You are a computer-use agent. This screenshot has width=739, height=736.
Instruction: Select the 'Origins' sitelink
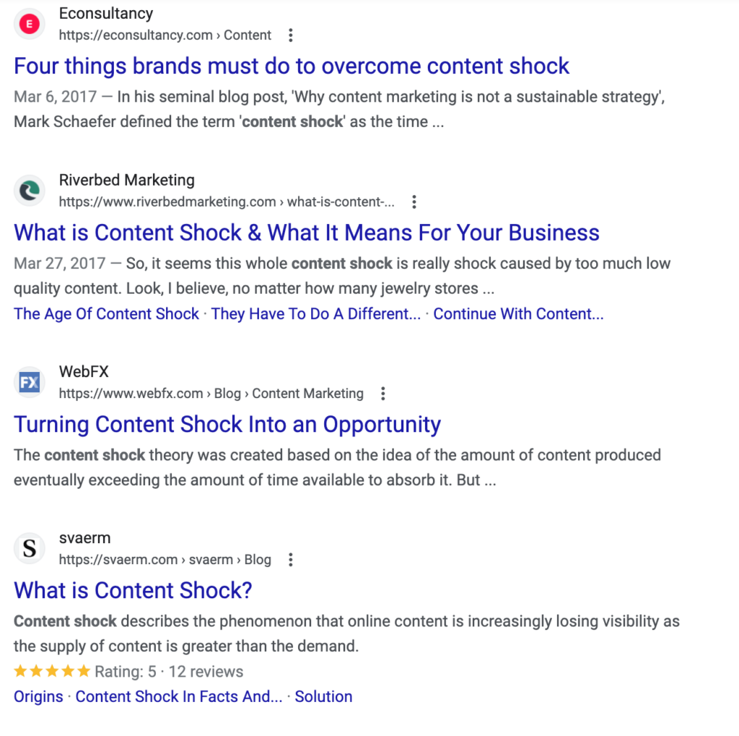tap(38, 696)
